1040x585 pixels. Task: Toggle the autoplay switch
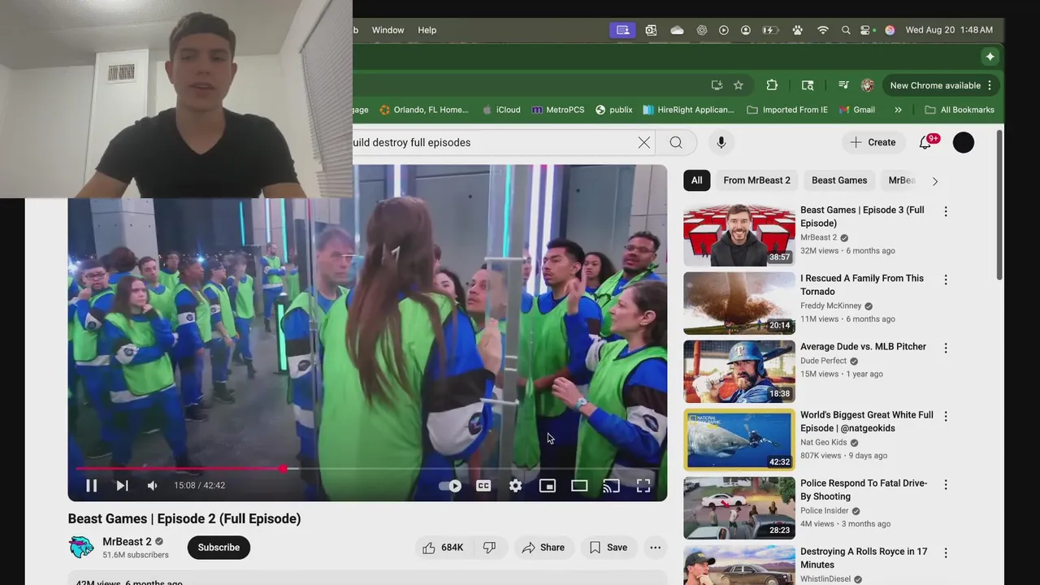450,486
